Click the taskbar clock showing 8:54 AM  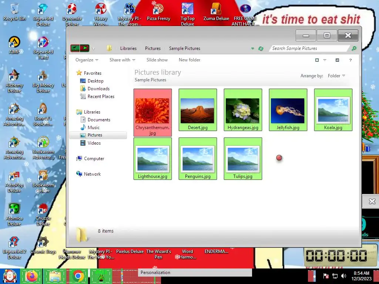tap(361, 276)
